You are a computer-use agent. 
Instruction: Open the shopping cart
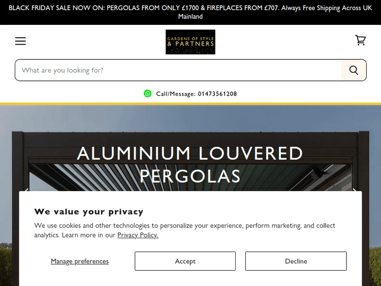(x=360, y=41)
